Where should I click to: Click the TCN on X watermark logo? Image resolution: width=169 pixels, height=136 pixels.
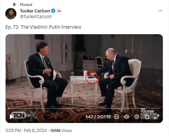(x=24, y=115)
